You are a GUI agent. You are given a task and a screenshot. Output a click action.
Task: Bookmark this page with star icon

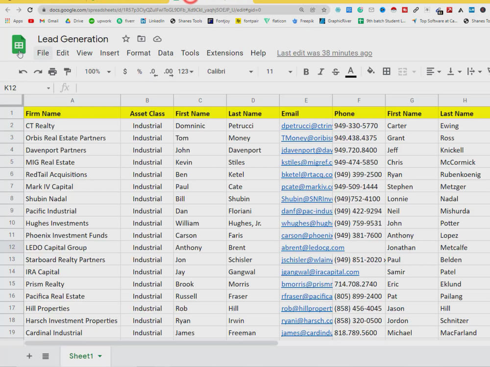point(324,10)
